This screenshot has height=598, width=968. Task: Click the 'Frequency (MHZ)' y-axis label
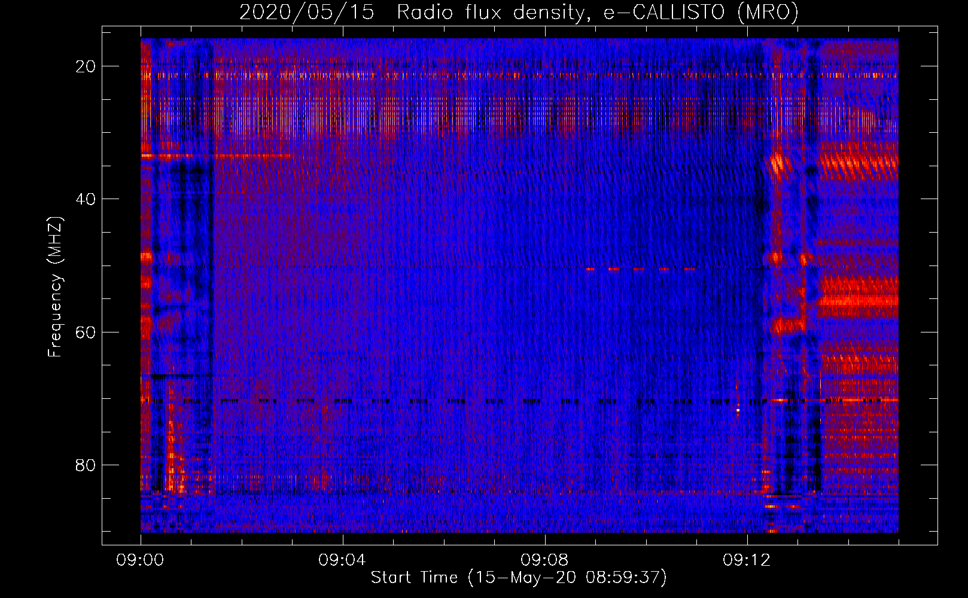point(55,287)
